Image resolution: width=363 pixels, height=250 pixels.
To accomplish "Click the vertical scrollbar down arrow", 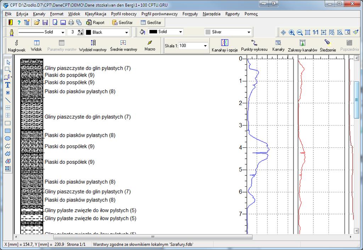I will tap(356, 231).
